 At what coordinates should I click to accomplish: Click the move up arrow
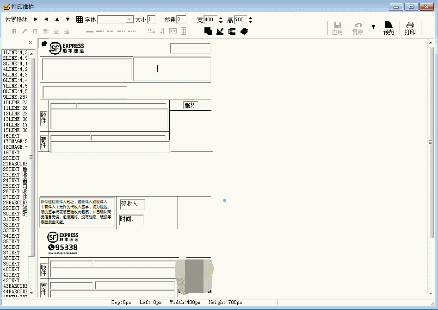pyautogui.click(x=57, y=19)
